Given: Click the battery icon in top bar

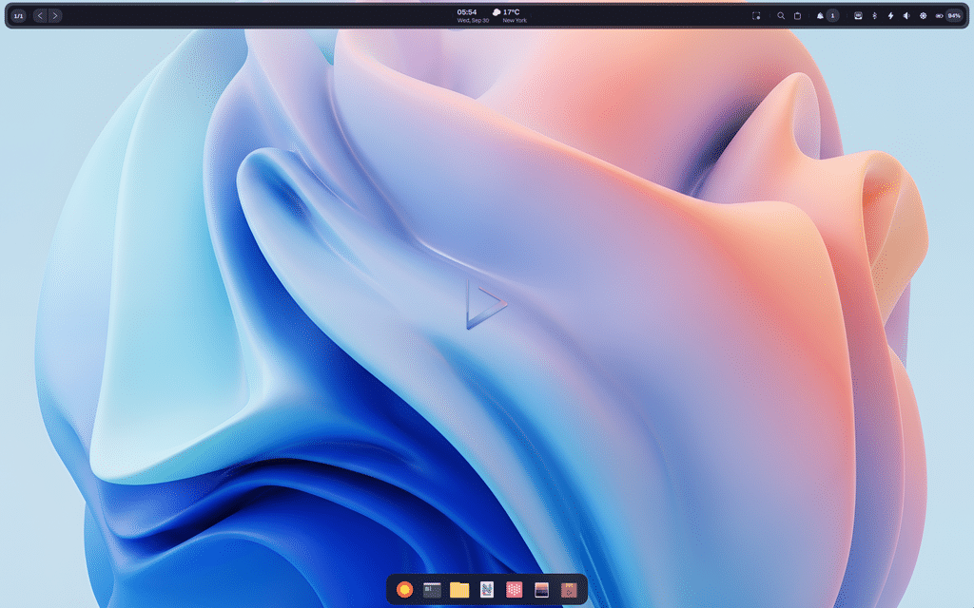Looking at the screenshot, I should pyautogui.click(x=939, y=15).
